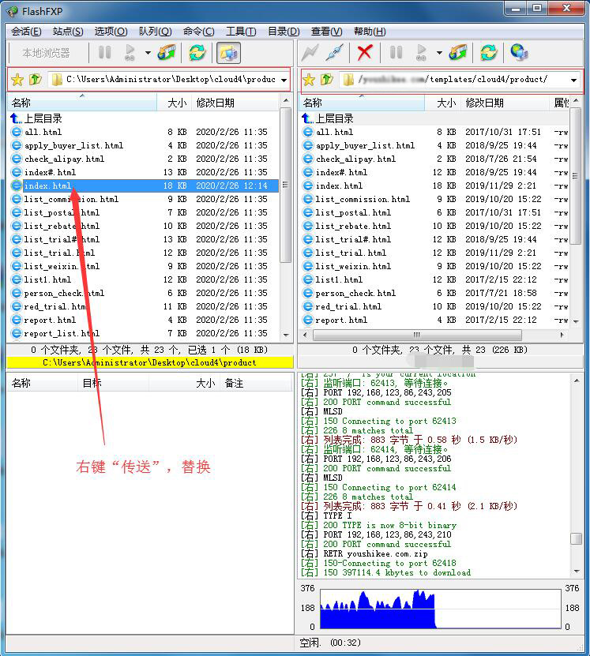
Task: Sort remote files by 名称 column
Action: (313, 103)
